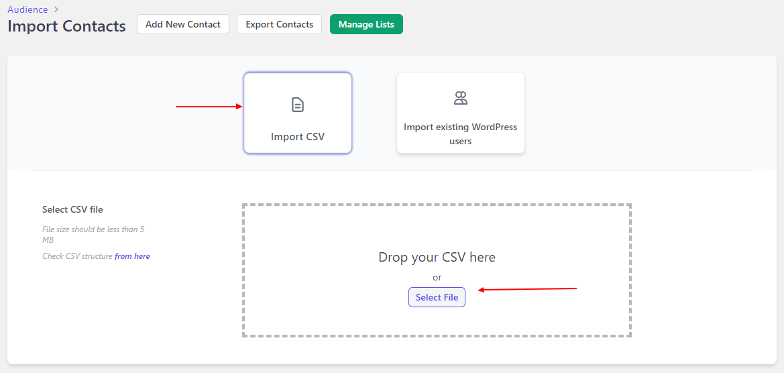This screenshot has width=784, height=373.
Task: Click the file size limit hint text
Action: (93, 235)
